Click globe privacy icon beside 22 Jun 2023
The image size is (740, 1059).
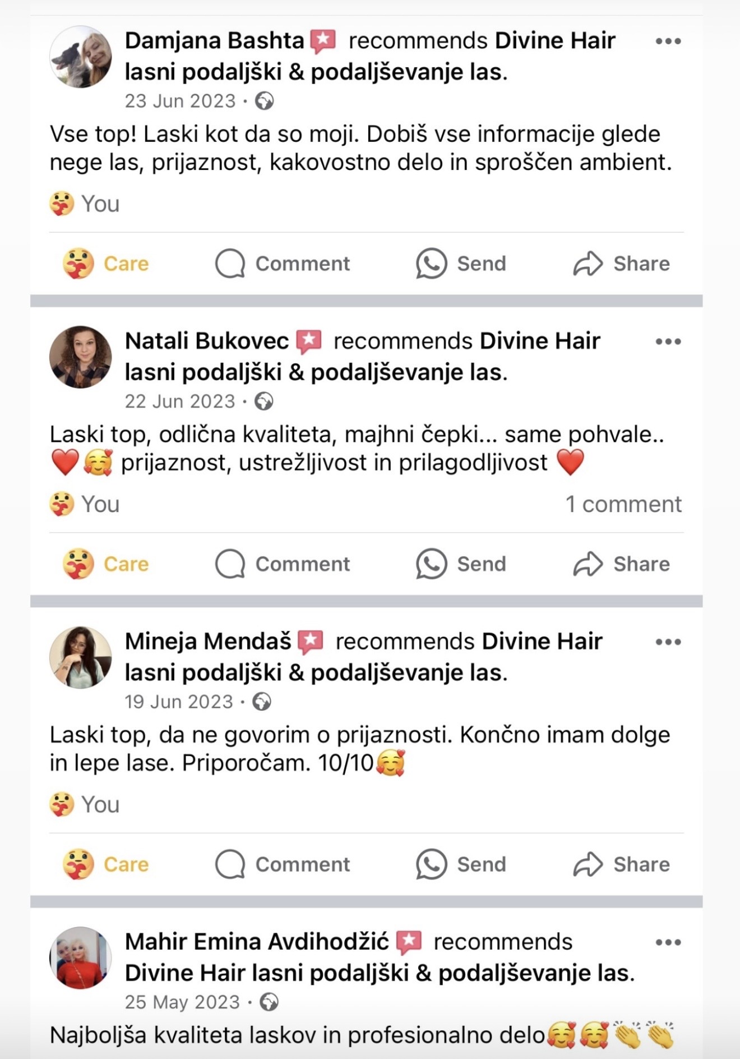[264, 402]
